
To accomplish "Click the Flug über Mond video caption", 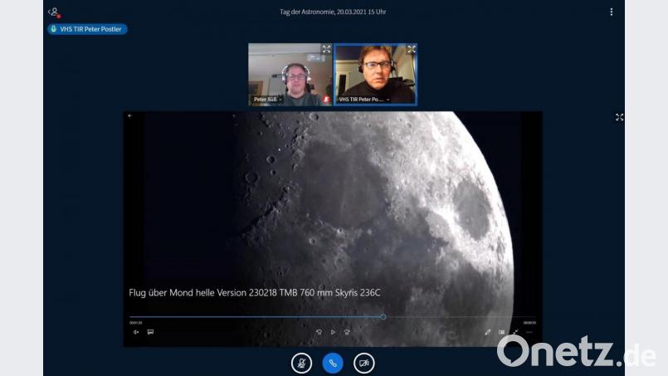I will click(254, 292).
